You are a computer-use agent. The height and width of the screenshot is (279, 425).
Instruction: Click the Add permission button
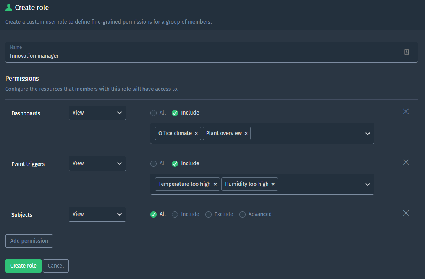point(29,241)
